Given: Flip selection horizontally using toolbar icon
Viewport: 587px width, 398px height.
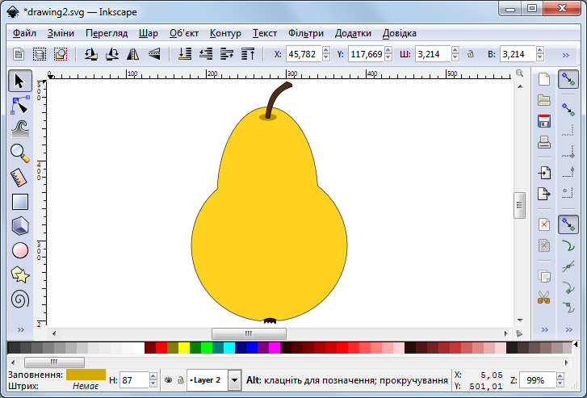Looking at the screenshot, I should point(133,54).
